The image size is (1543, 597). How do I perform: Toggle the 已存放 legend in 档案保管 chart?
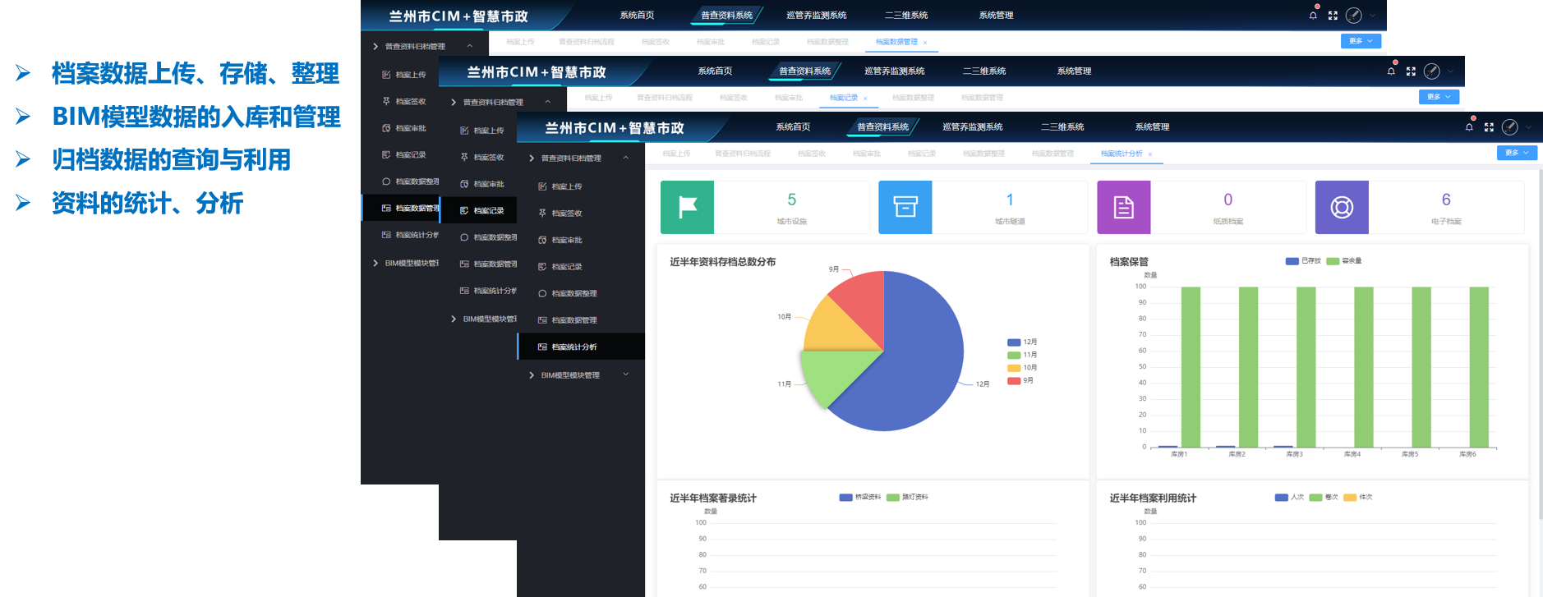pos(1303,261)
